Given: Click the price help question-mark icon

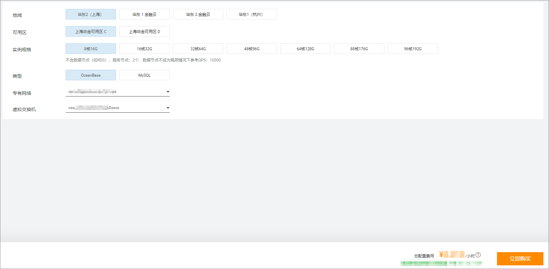Looking at the screenshot, I should (478, 255).
